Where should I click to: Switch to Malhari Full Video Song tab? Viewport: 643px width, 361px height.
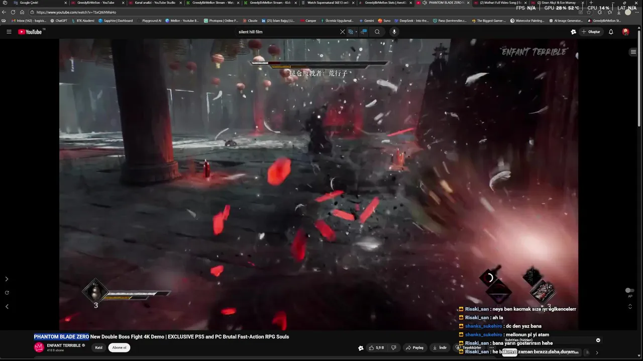point(501,3)
